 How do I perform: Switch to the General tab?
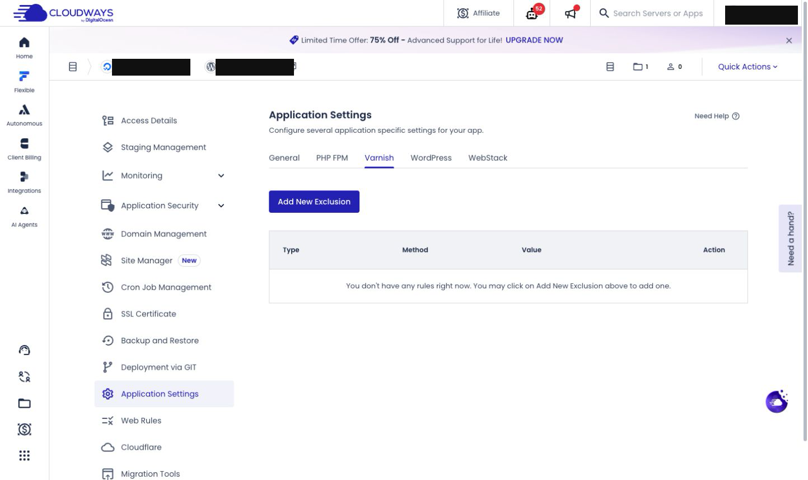click(x=284, y=158)
